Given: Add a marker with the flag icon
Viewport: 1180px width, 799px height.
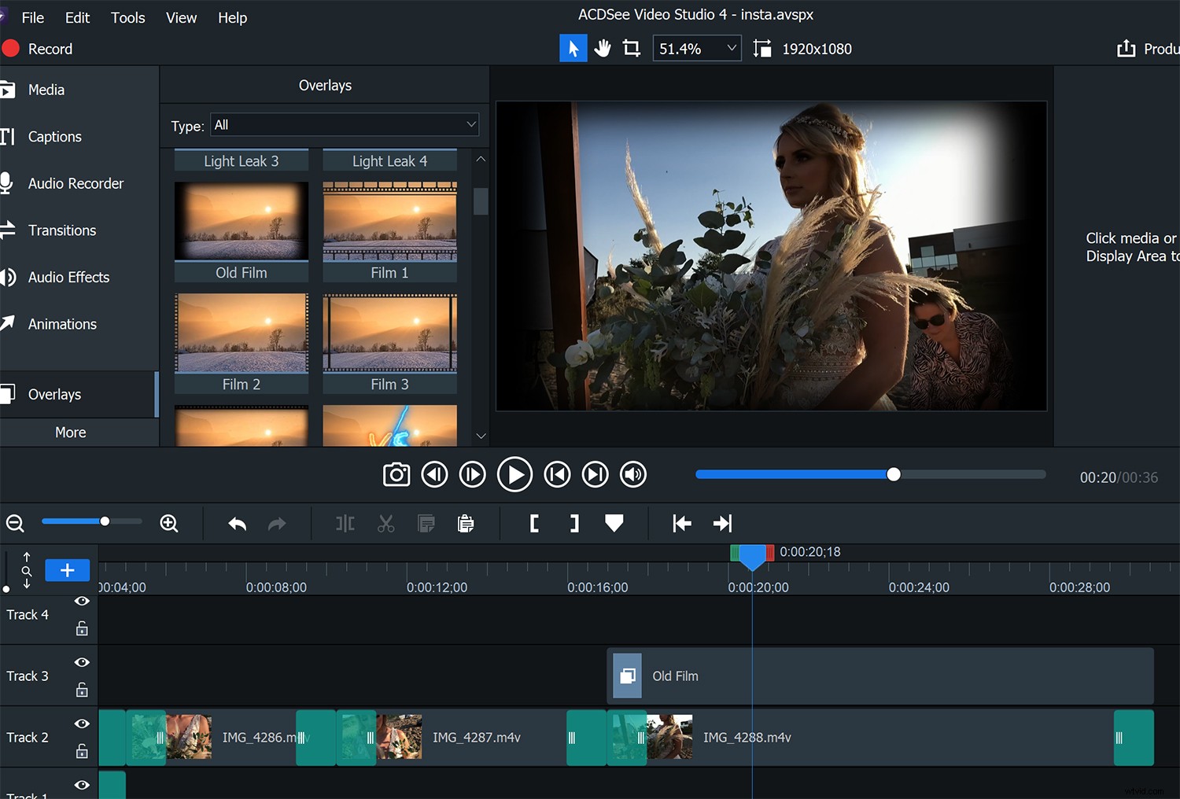Looking at the screenshot, I should pos(614,523).
